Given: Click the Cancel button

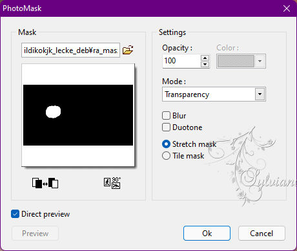Looking at the screenshot, I should (261, 233).
